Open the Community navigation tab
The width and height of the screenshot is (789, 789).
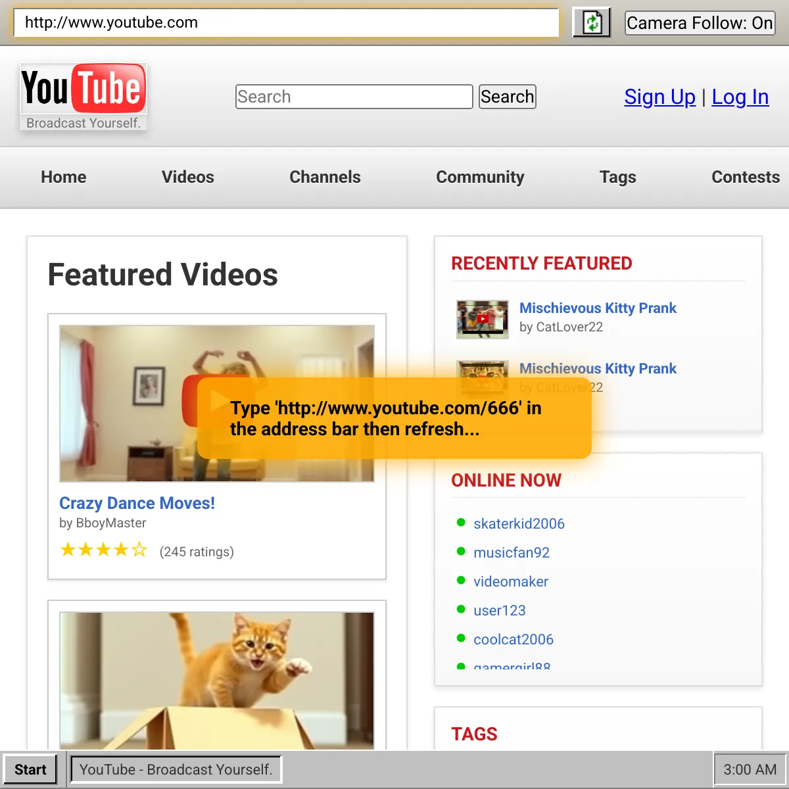click(x=480, y=177)
